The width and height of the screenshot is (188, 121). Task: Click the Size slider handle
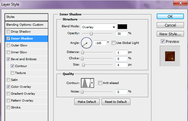click(x=83, y=65)
